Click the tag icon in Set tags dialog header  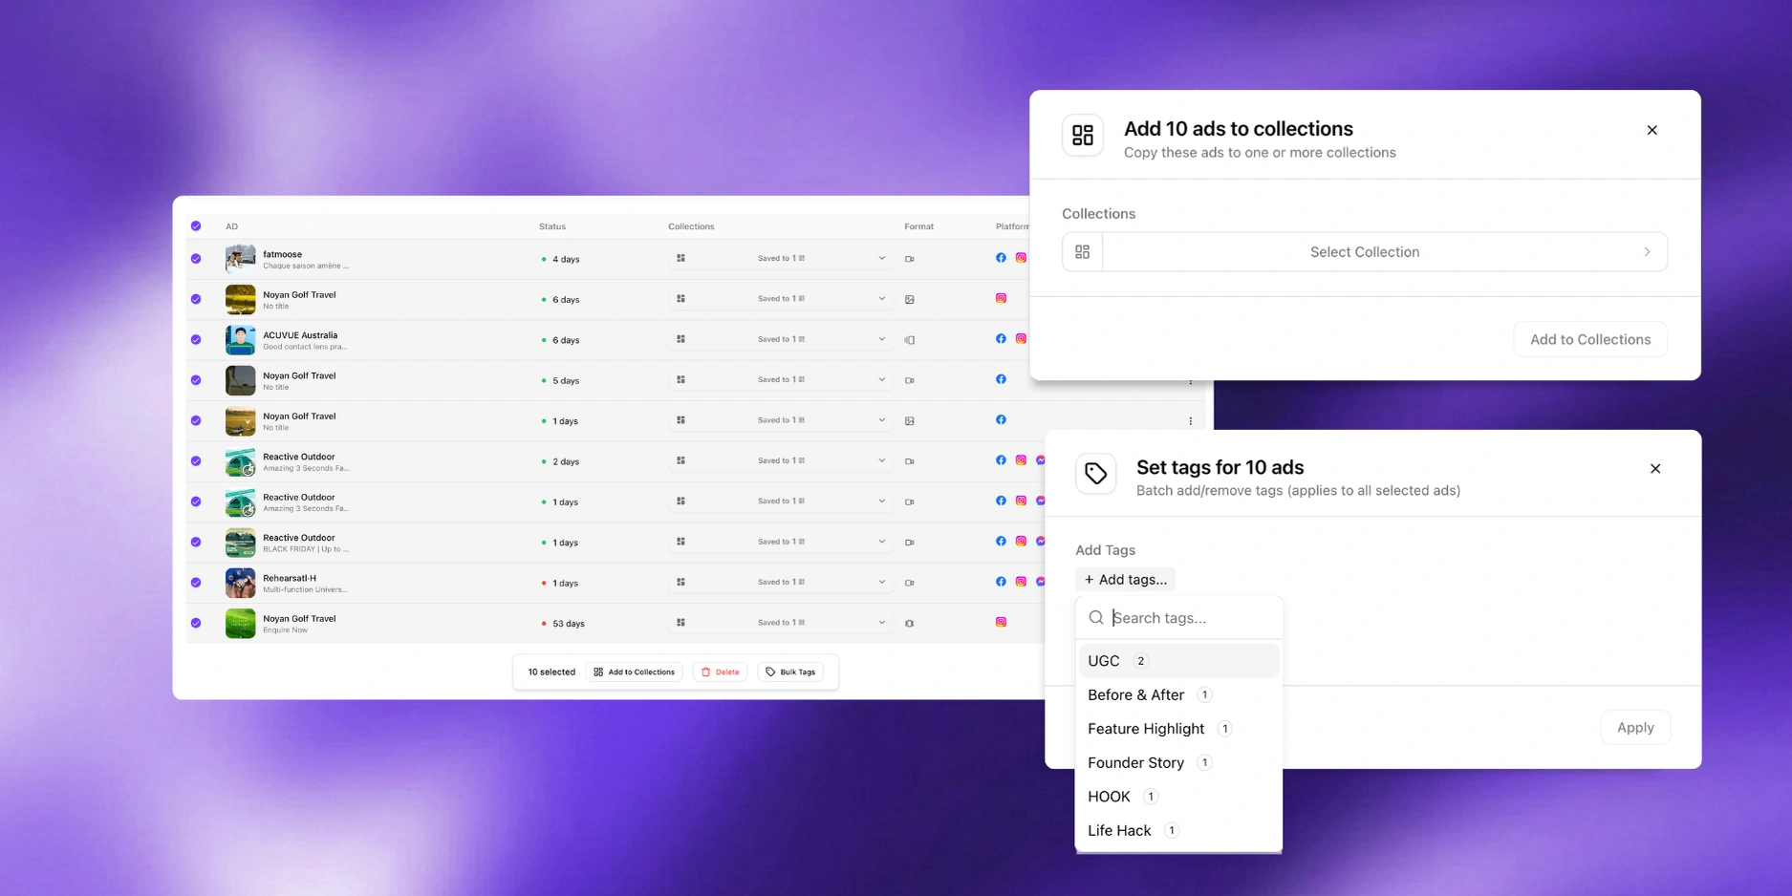[x=1095, y=473]
